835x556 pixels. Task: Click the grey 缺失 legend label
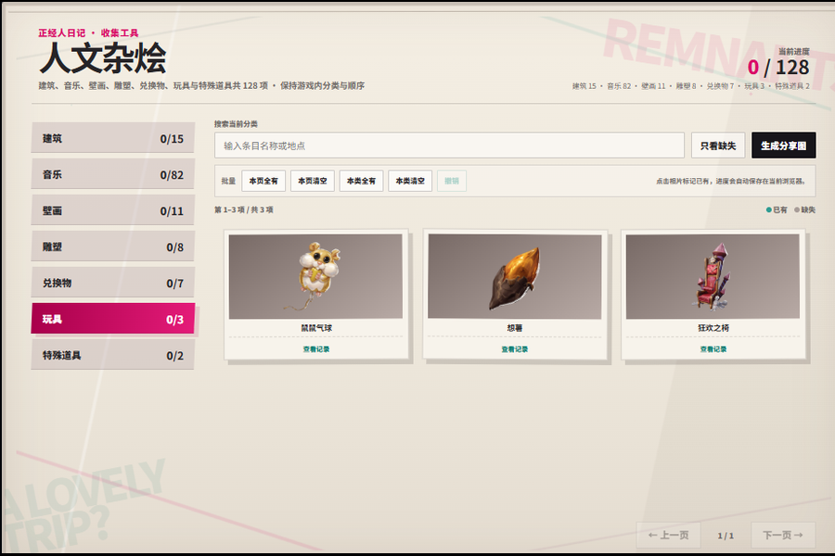[804, 209]
